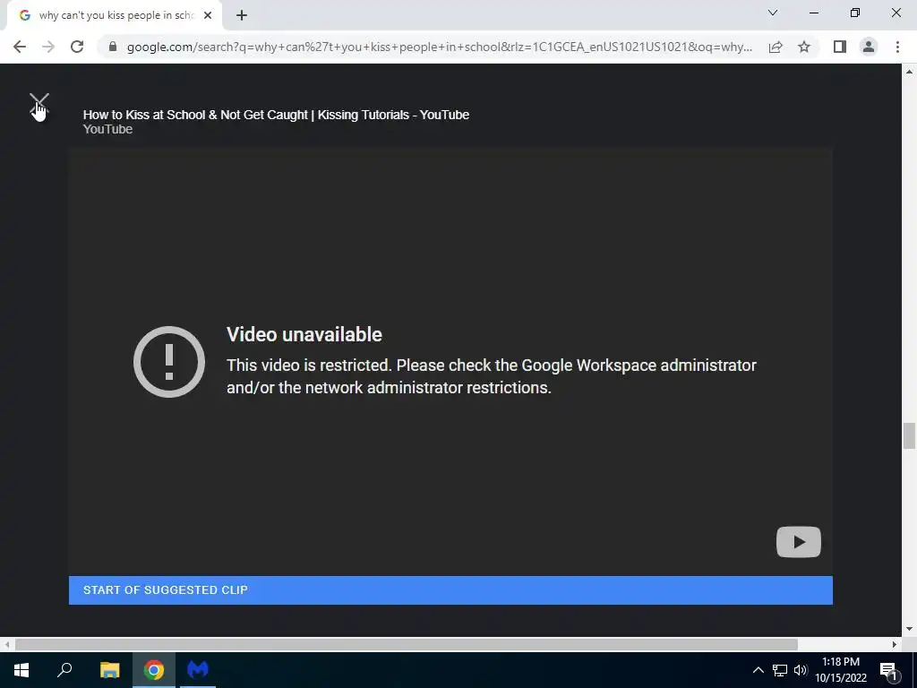
Task: Click the Video unavailable exclamation icon
Action: point(169,362)
